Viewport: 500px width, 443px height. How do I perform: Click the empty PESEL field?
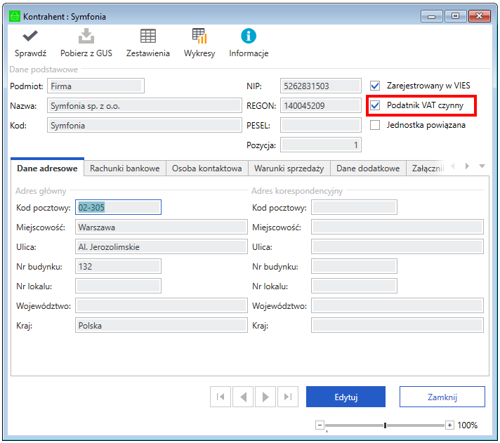(x=321, y=125)
